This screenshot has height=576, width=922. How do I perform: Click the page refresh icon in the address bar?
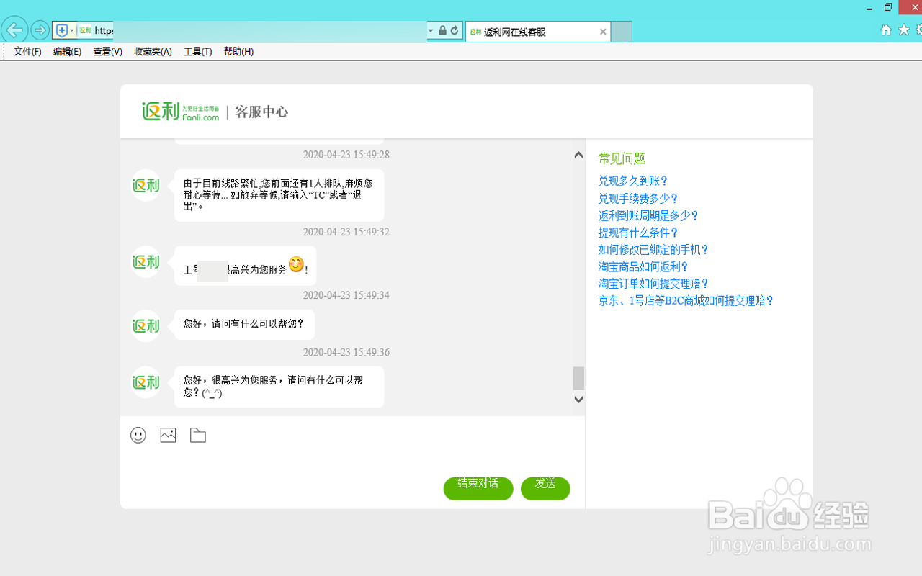point(454,32)
